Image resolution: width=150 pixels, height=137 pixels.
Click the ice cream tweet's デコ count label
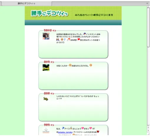49,125
